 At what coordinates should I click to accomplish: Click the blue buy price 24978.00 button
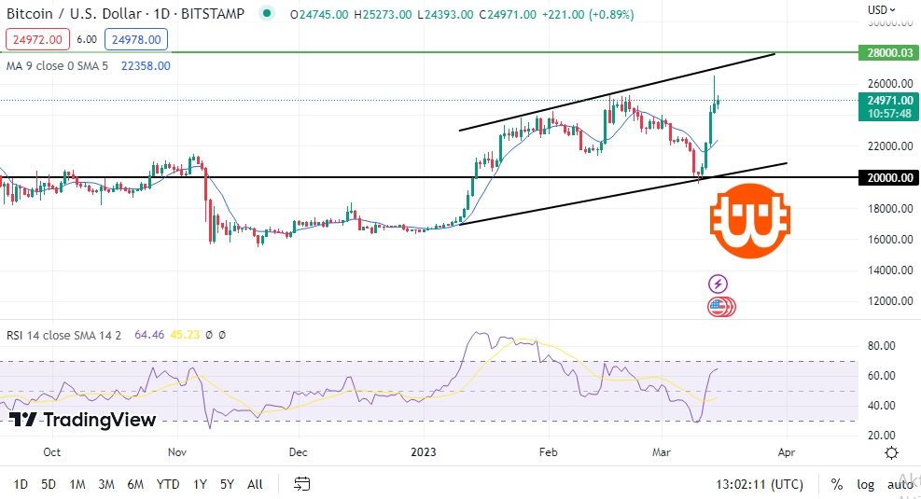click(136, 39)
